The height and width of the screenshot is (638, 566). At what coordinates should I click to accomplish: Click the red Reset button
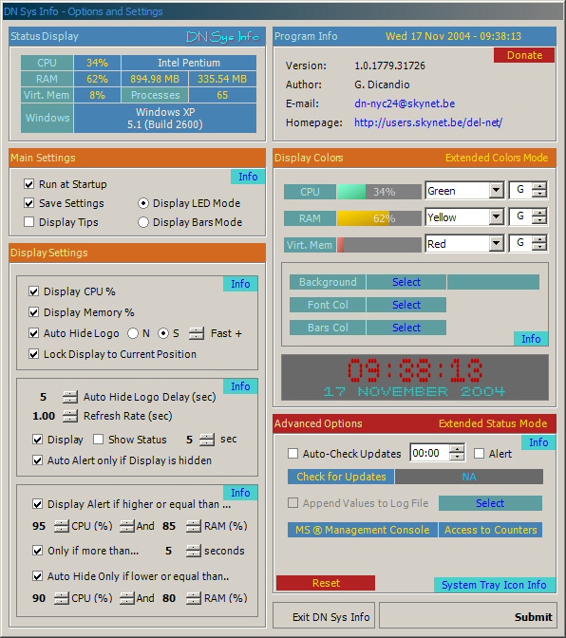326,583
